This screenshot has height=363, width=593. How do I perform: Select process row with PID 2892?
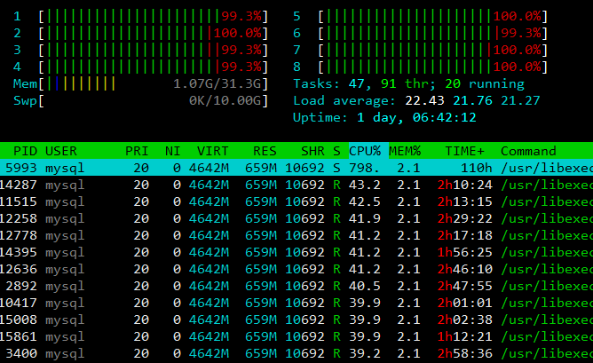point(296,286)
